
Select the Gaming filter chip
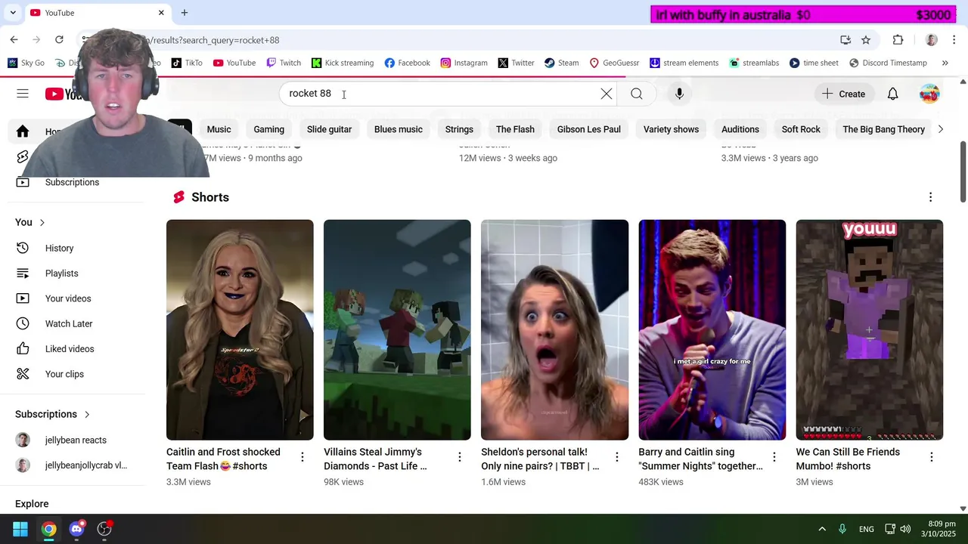(269, 129)
